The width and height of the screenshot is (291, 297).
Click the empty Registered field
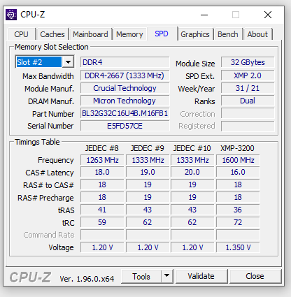tap(248, 126)
